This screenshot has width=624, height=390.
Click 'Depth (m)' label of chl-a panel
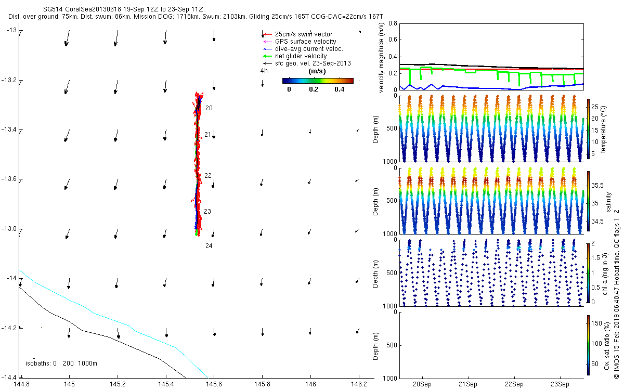(x=376, y=274)
